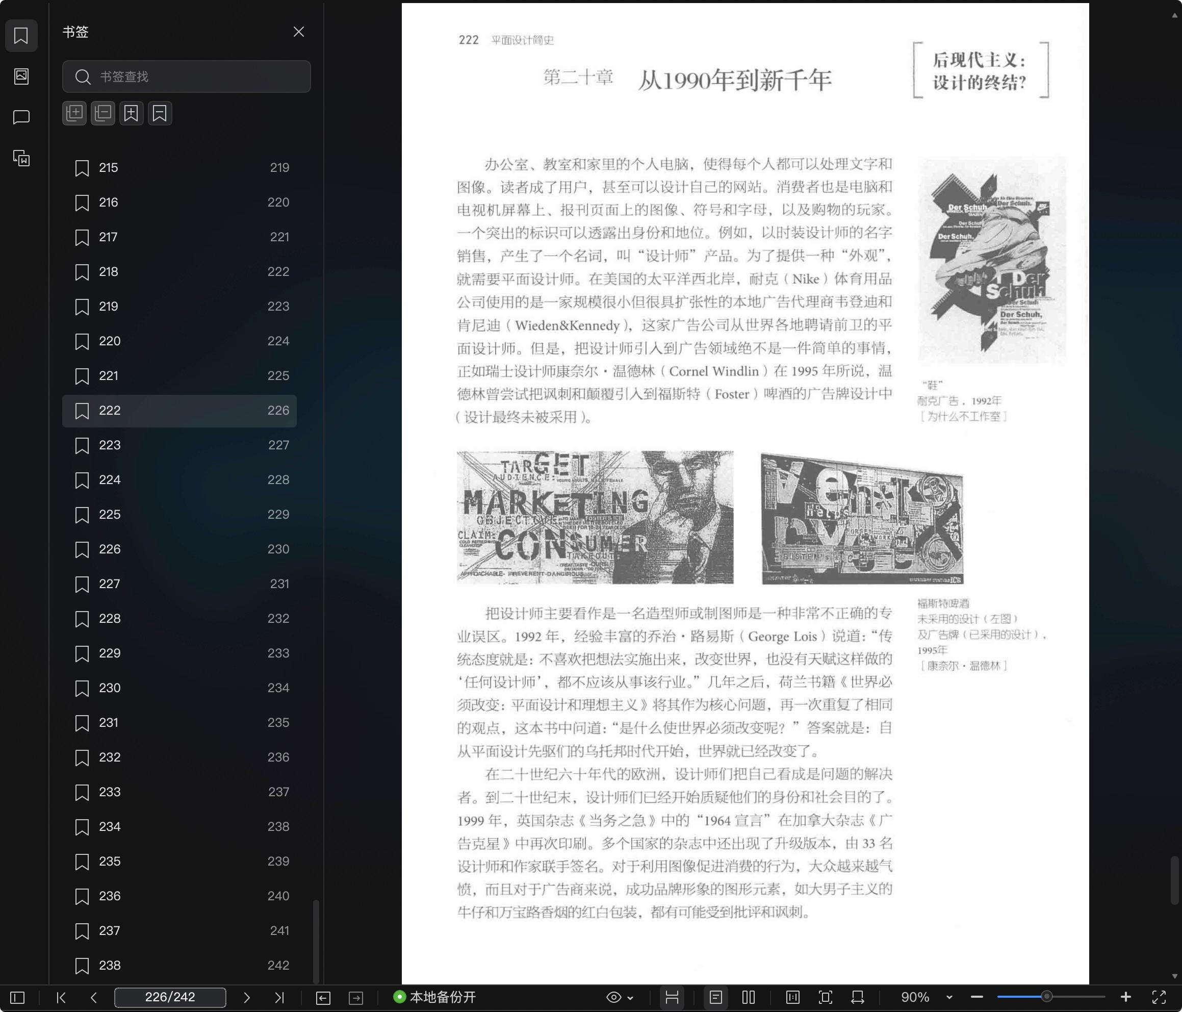
Task: Close the 书签 bookmarks panel
Action: pos(298,32)
